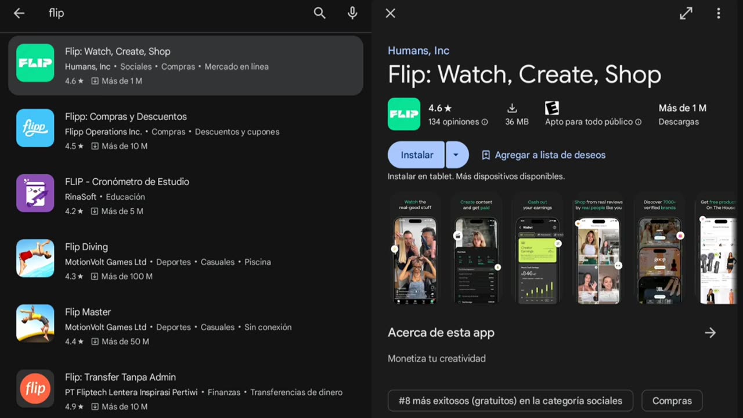Screen dimensions: 743x418
Task: Click 'Monetiza tu creatividad' description text
Action: 437,358
